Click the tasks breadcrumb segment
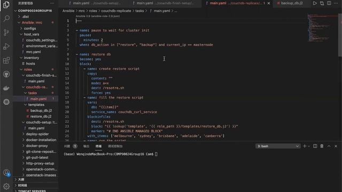 click(x=139, y=11)
